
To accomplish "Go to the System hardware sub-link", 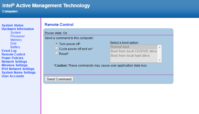I will pos(16,33).
